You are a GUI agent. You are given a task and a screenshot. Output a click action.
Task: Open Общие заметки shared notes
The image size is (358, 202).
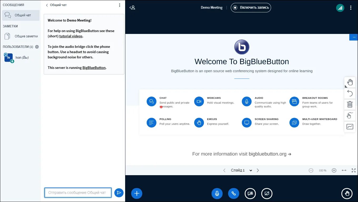[x=21, y=36]
